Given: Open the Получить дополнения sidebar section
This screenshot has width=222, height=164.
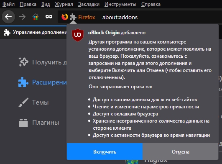Looking at the screenshot, I should point(43,62).
